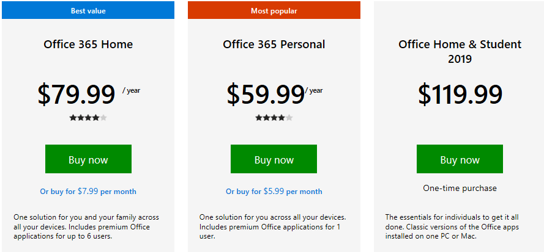
Task: Click the description mentioning 1 user
Action: pos(273,227)
